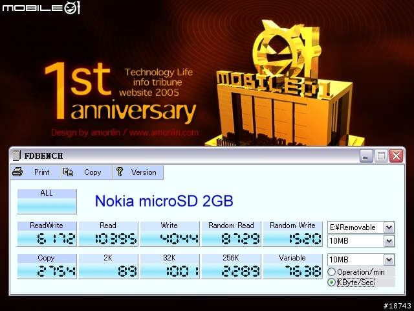
Task: Run the Random Read test
Action: coord(231,234)
